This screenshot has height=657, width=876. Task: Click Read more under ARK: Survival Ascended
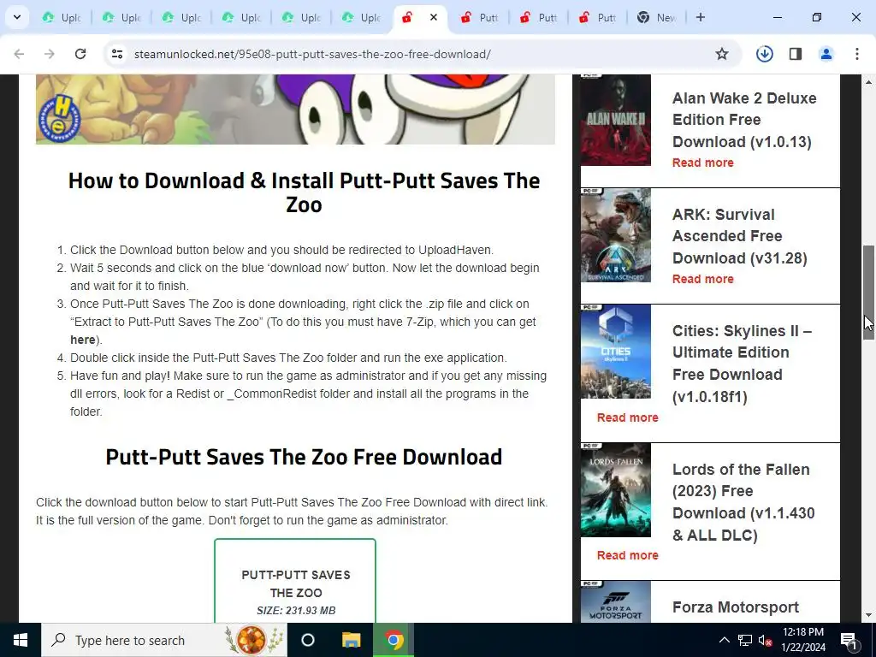point(703,279)
